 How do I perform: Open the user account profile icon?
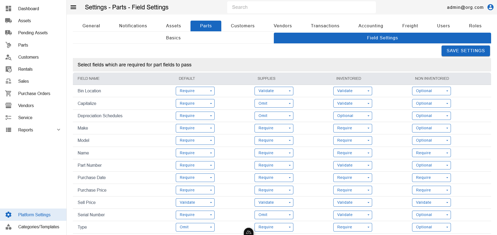tap(490, 7)
